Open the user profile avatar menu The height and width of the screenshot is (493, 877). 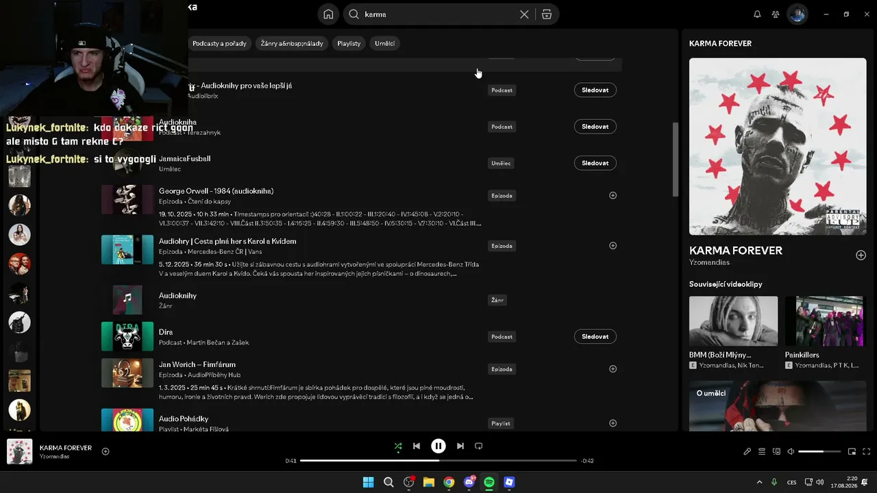(x=797, y=14)
